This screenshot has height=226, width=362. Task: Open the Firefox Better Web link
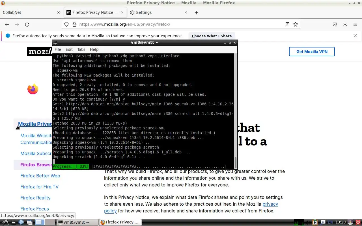pyautogui.click(x=40, y=176)
